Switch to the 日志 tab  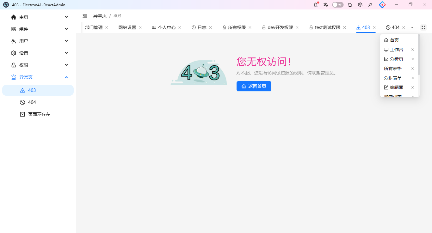[x=199, y=27]
